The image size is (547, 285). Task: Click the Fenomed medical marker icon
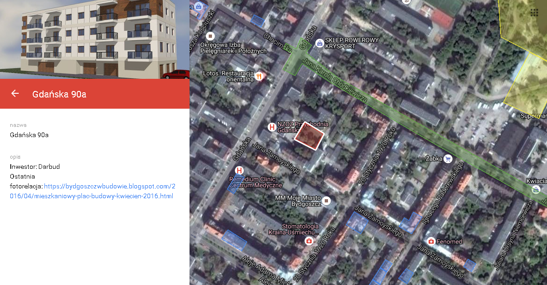(x=431, y=242)
